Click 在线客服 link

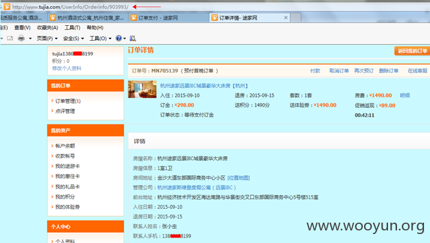click(417, 71)
